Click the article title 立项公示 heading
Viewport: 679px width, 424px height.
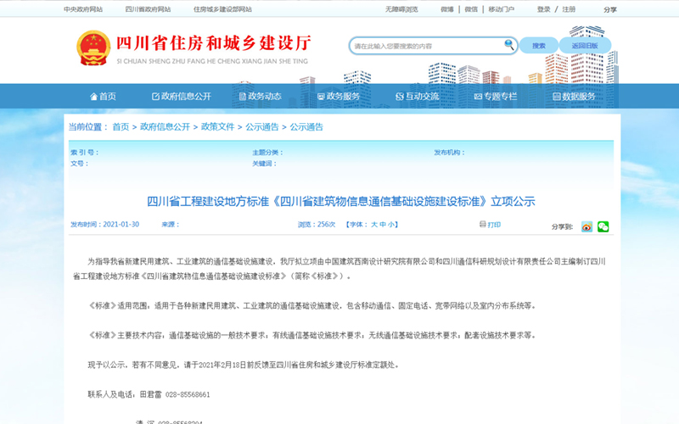click(341, 201)
